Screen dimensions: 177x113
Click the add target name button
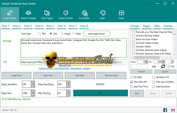pos(96,34)
